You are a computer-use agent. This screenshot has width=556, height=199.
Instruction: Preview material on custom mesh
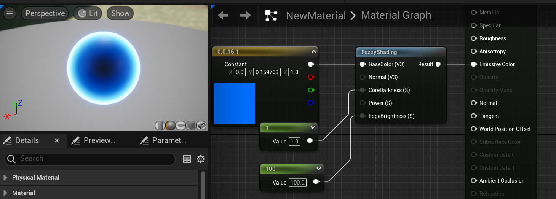pos(201,126)
